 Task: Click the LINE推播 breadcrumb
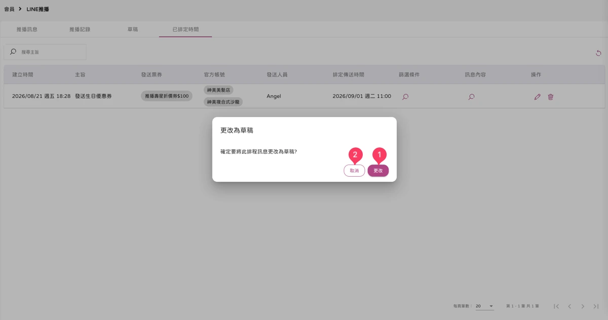point(38,9)
